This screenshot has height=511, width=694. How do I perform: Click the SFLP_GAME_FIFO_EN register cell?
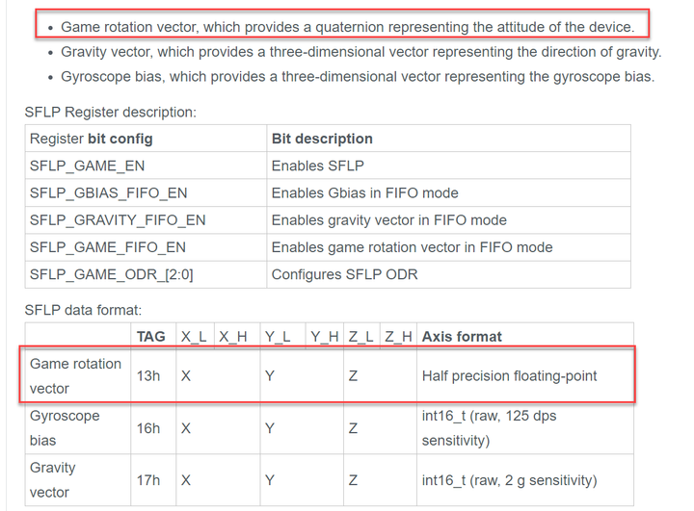pyautogui.click(x=107, y=247)
